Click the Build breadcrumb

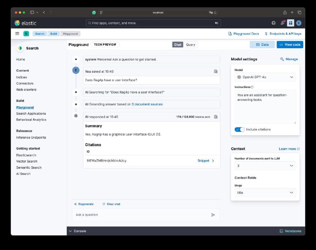tap(54, 34)
